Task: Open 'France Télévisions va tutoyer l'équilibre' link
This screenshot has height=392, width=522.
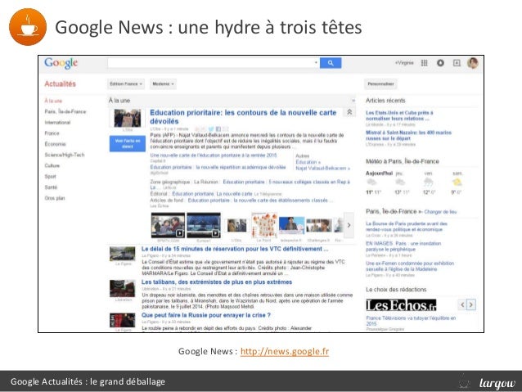Action: (411, 321)
